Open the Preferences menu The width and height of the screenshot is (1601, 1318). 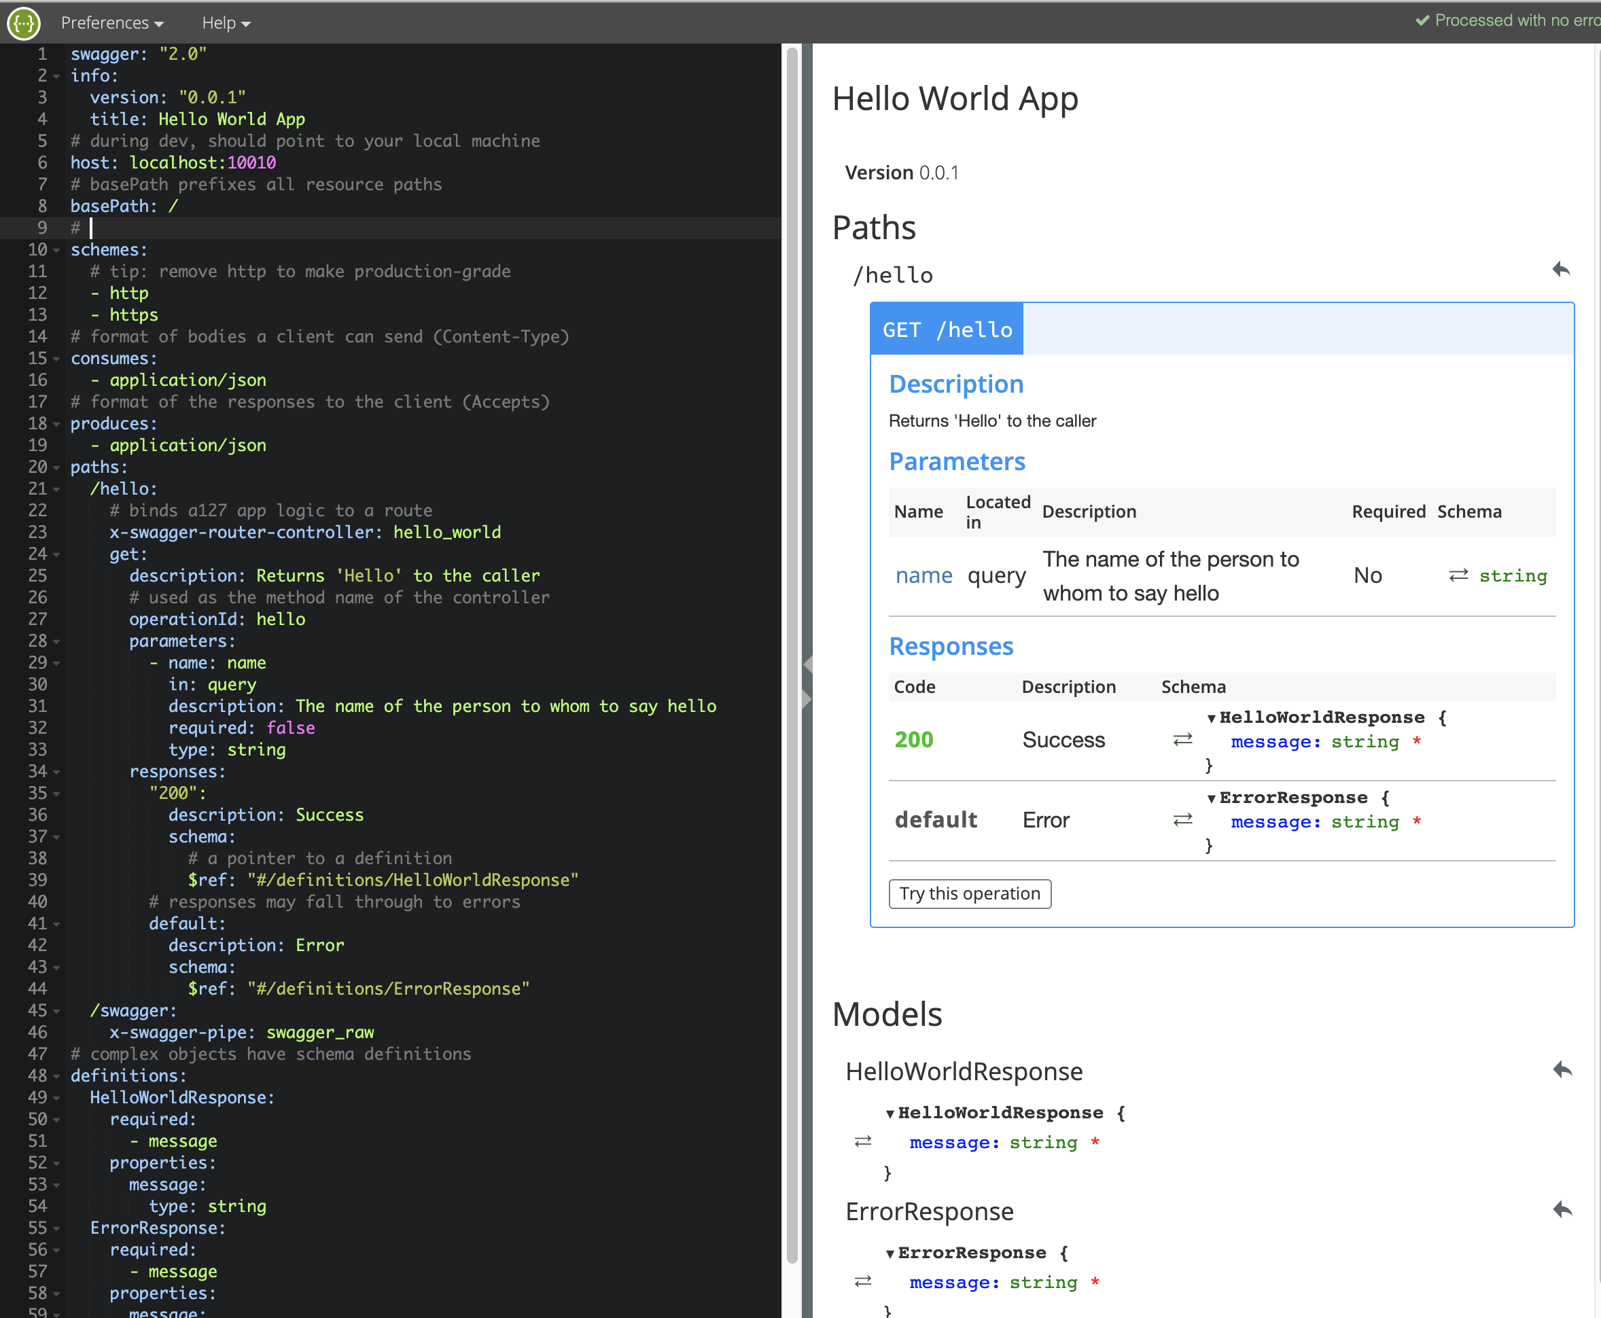point(111,24)
